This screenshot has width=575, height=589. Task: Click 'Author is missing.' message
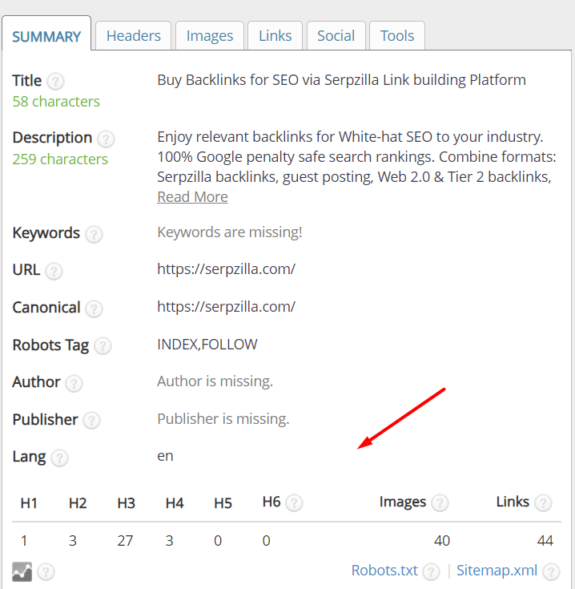[x=215, y=381]
